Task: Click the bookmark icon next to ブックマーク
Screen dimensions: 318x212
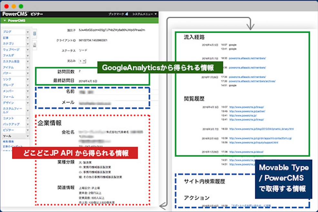Action: [126, 14]
